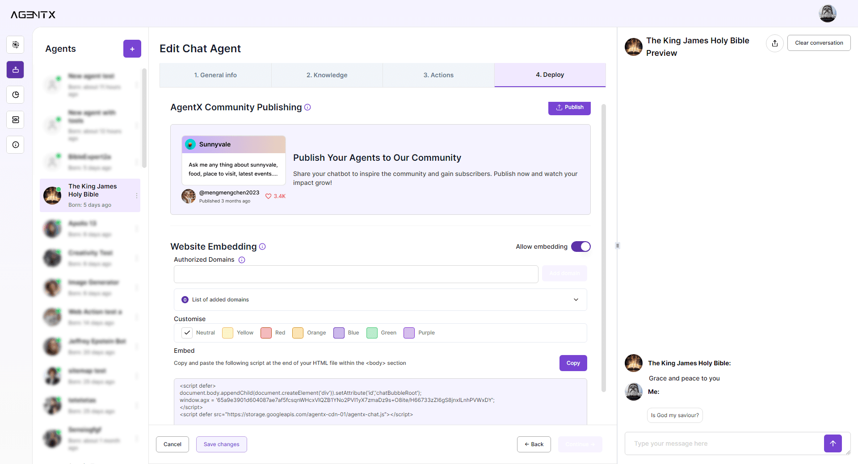Viewport: 858px width, 464px height.
Task: Focus the Type your message here field
Action: pyautogui.click(x=724, y=443)
